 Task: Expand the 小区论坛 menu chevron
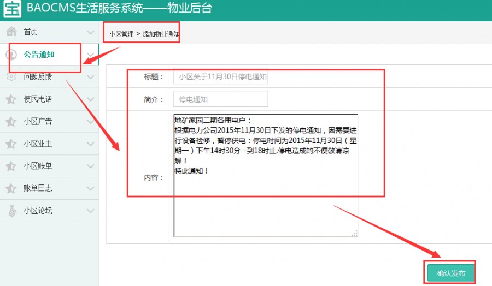point(90,211)
